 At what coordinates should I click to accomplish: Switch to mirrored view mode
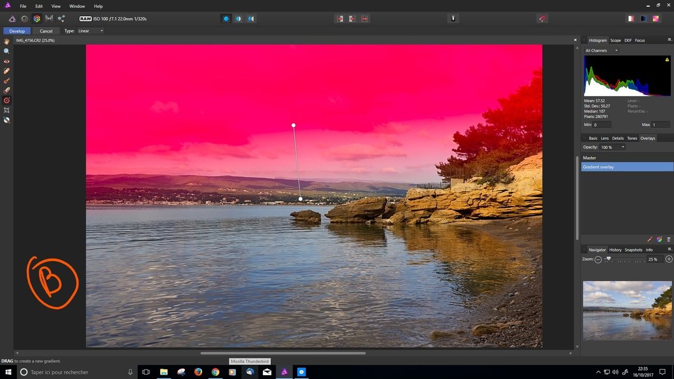tap(251, 19)
